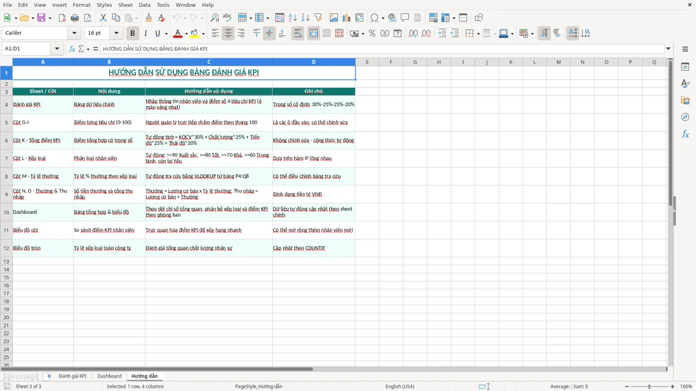Viewport: 696px width, 391px height.
Task: Insert a chart
Action: pyautogui.click(x=347, y=18)
